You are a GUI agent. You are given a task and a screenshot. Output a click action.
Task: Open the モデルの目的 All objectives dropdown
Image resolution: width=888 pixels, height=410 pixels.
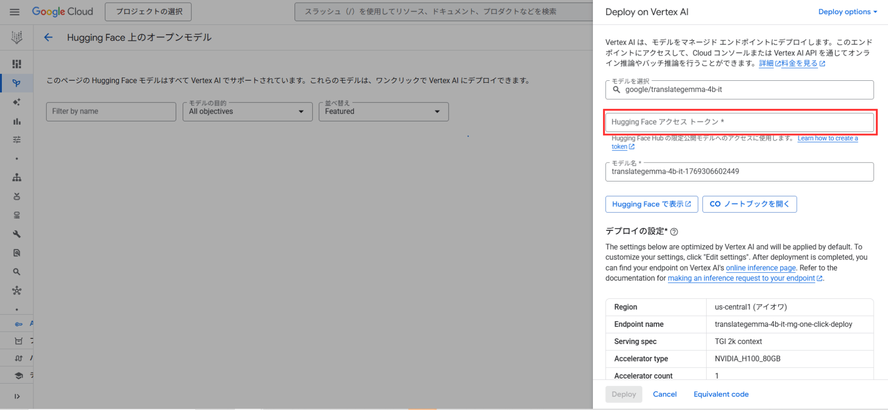[x=247, y=112]
